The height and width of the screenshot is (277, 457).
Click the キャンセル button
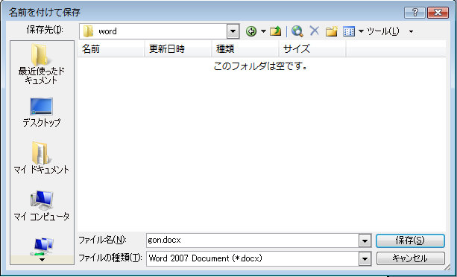click(x=410, y=258)
